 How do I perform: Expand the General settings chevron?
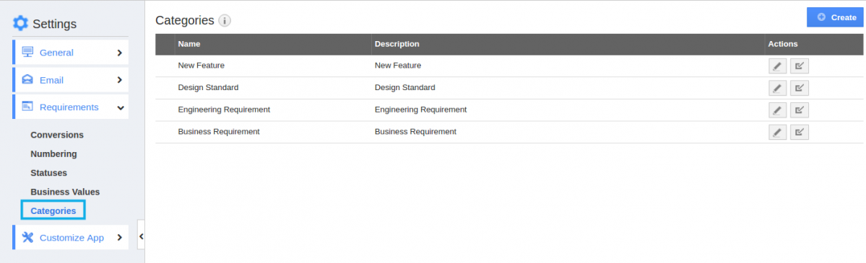pos(119,53)
